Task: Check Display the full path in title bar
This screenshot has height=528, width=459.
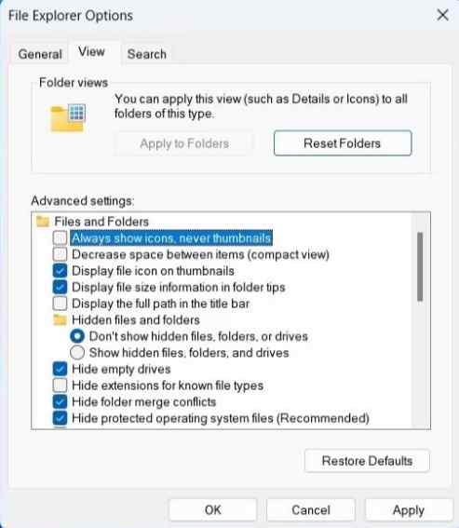Action: 60,304
